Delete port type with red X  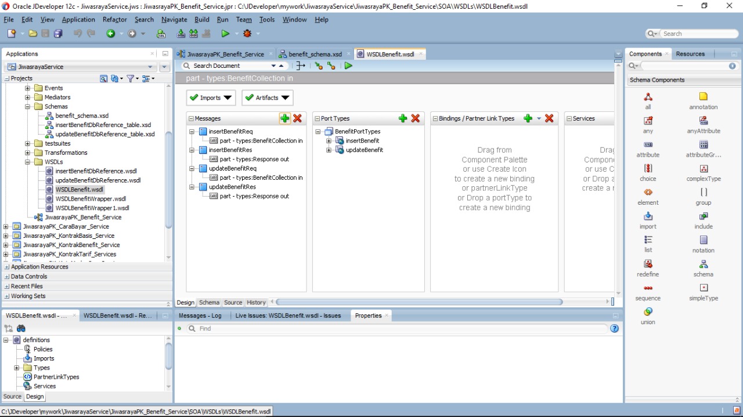point(416,118)
